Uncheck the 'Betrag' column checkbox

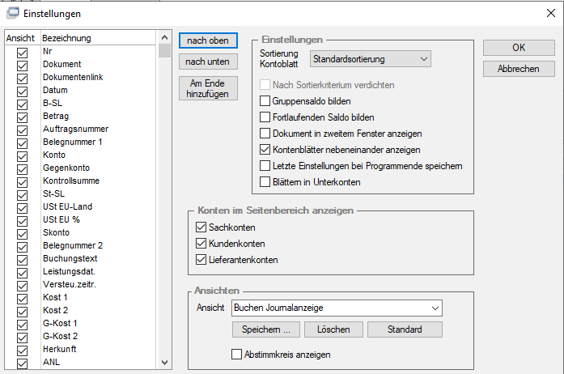23,117
